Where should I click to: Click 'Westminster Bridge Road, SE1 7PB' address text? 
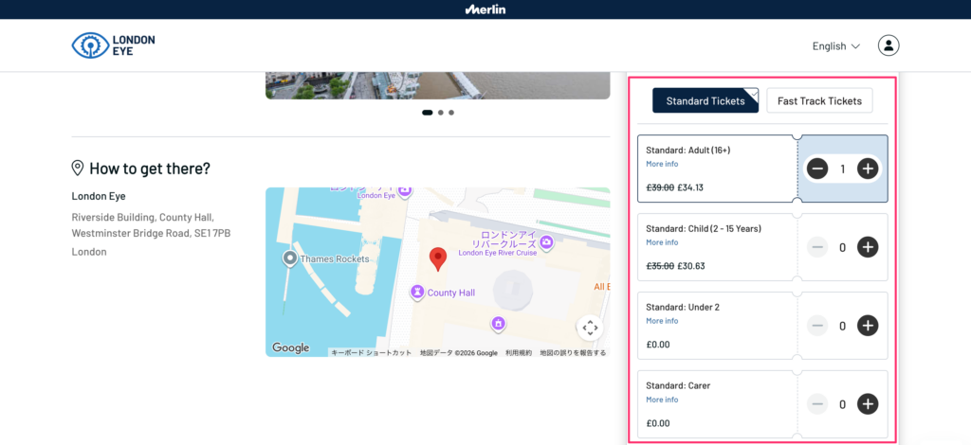click(x=151, y=234)
